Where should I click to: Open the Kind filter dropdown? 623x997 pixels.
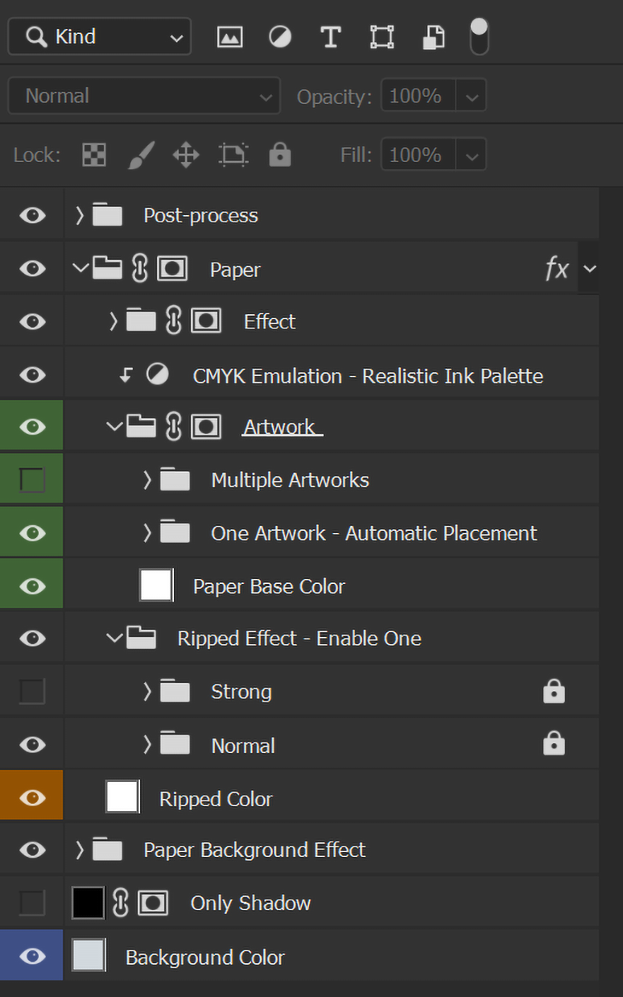[100, 37]
